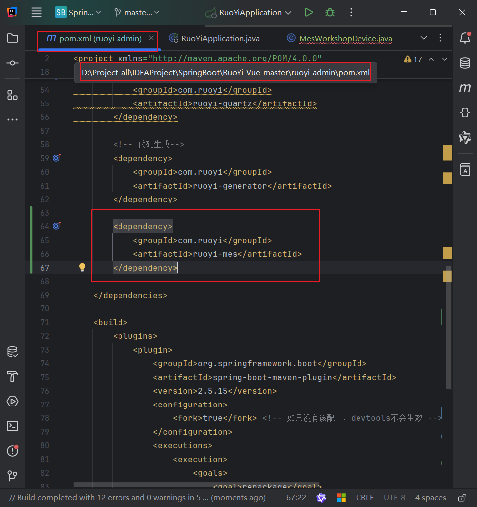Click the IntelliJ IDEA logo icon

coord(12,12)
